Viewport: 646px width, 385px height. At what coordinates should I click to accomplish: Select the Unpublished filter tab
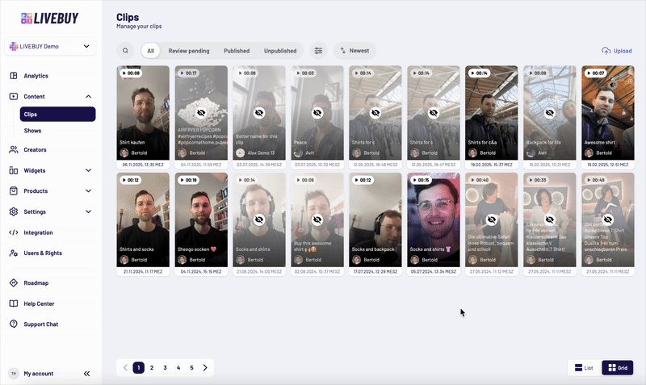(x=280, y=51)
